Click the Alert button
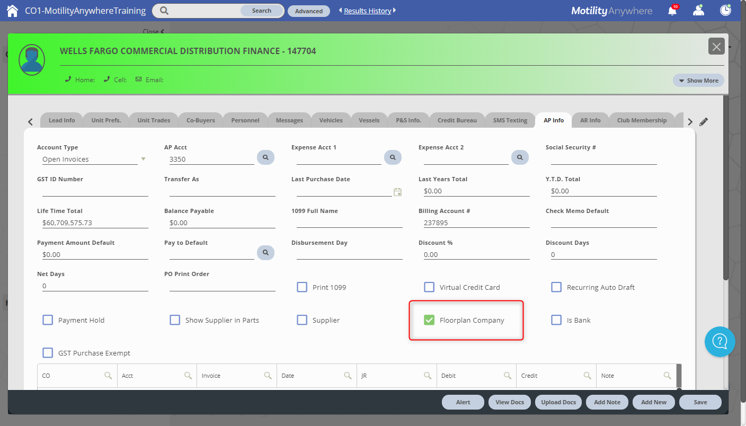 [x=463, y=402]
